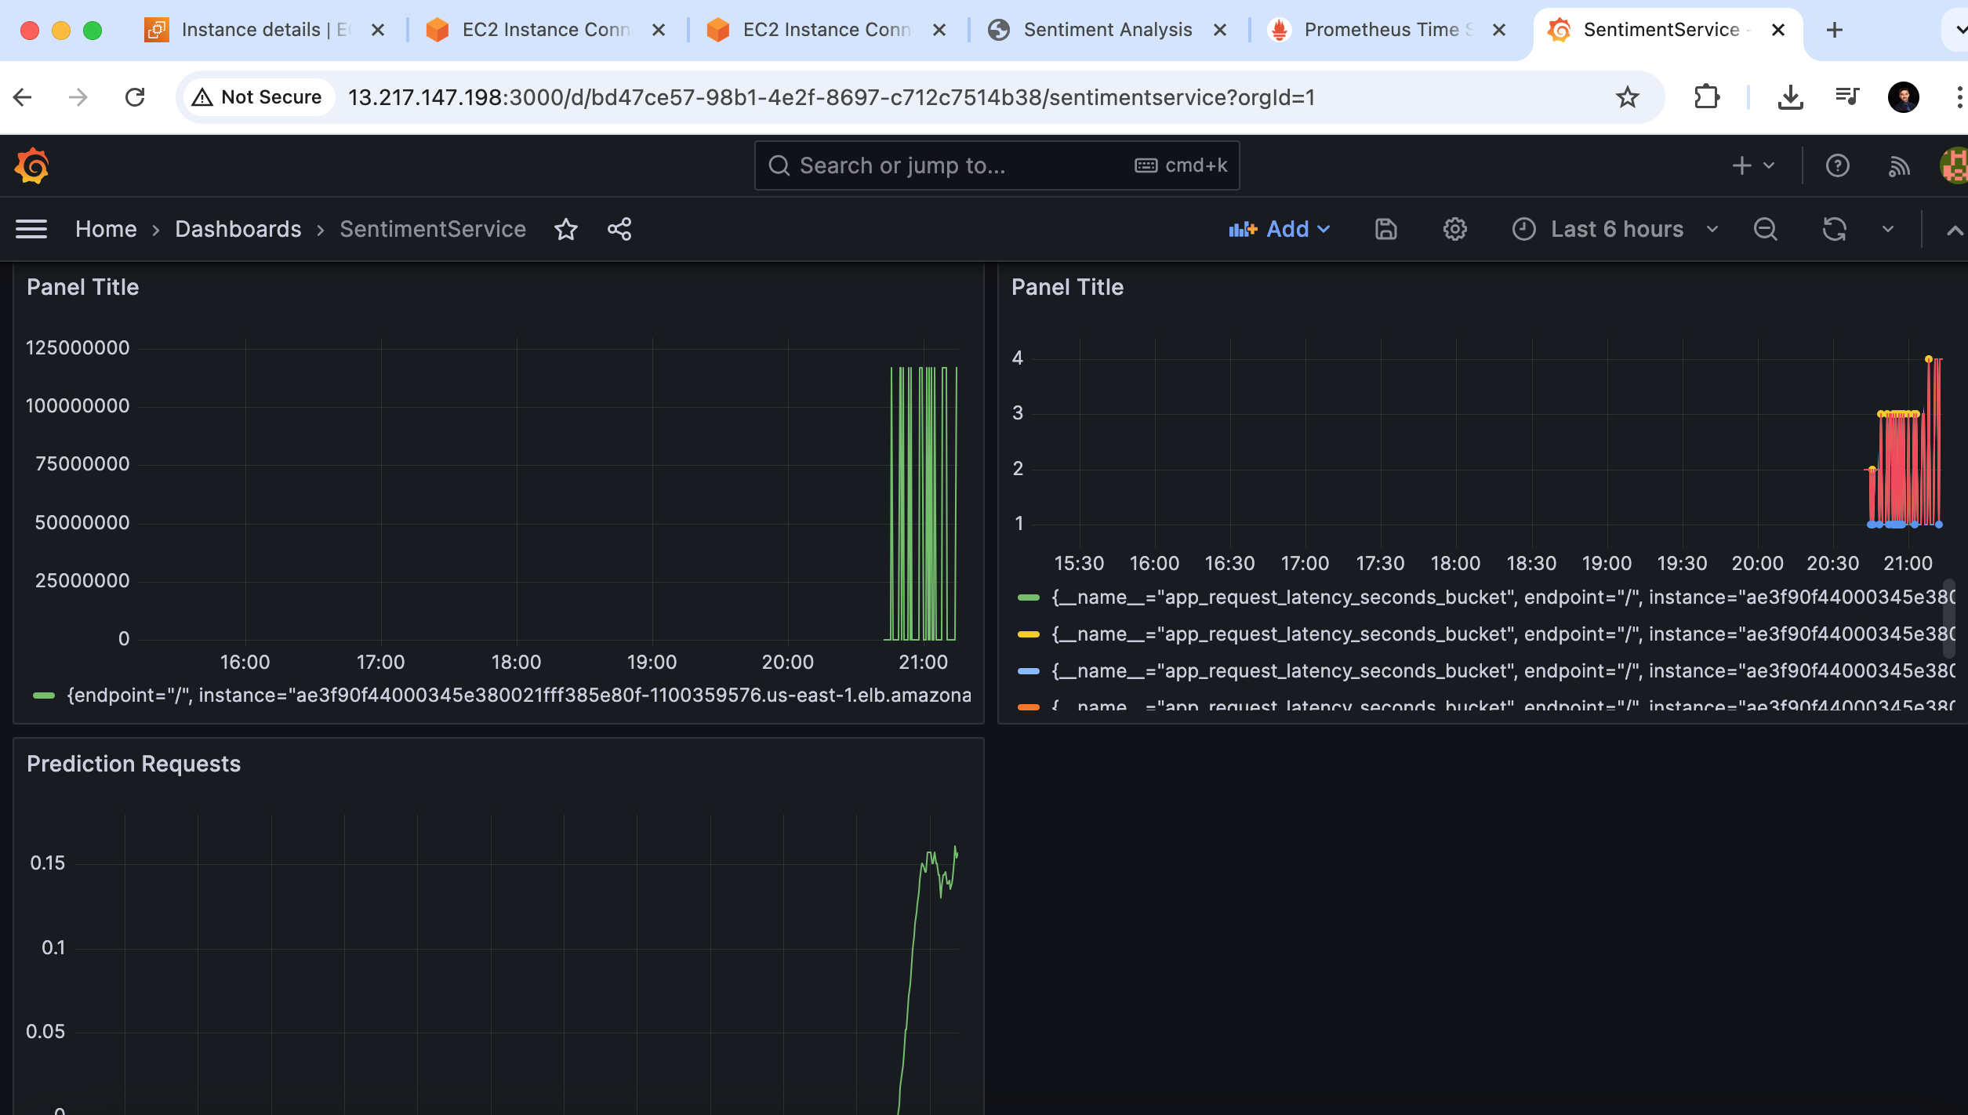The width and height of the screenshot is (1968, 1115).
Task: Open the Add panel dropdown
Action: pyautogui.click(x=1279, y=229)
